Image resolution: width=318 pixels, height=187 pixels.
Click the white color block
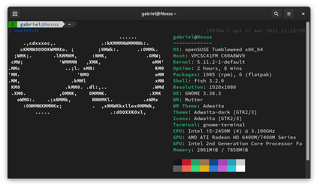pyautogui.click(x=241, y=169)
